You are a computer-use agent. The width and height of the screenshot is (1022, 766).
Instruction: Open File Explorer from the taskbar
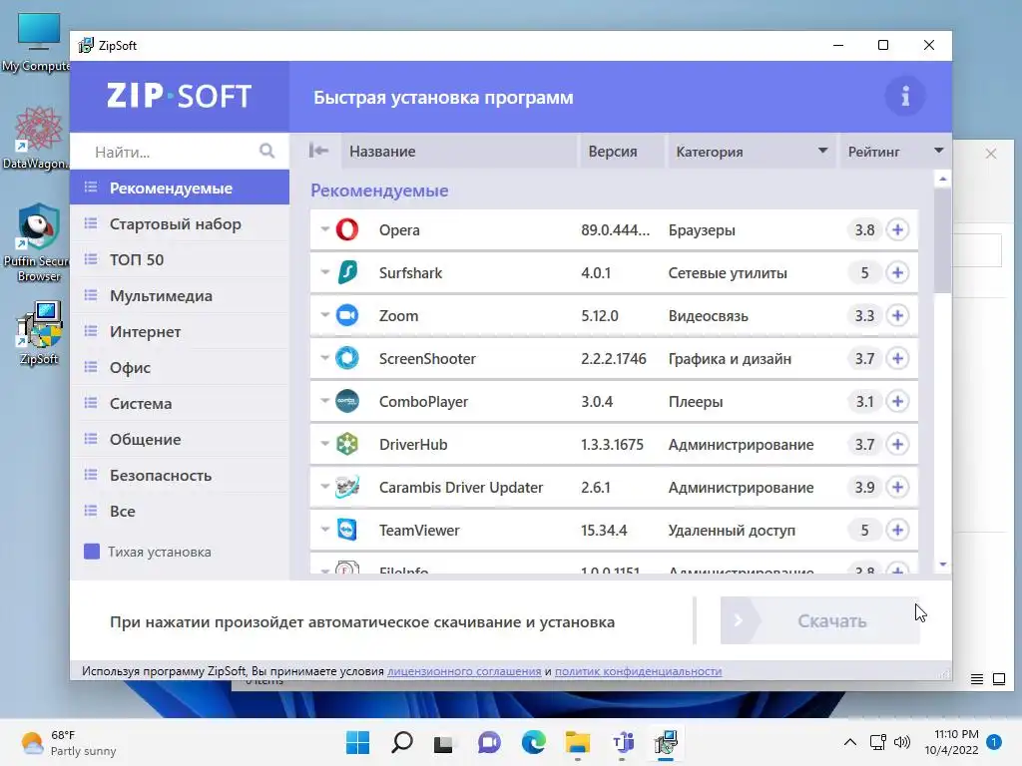click(578, 742)
